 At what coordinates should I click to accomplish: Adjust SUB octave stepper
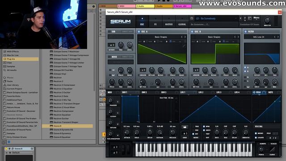(111, 45)
